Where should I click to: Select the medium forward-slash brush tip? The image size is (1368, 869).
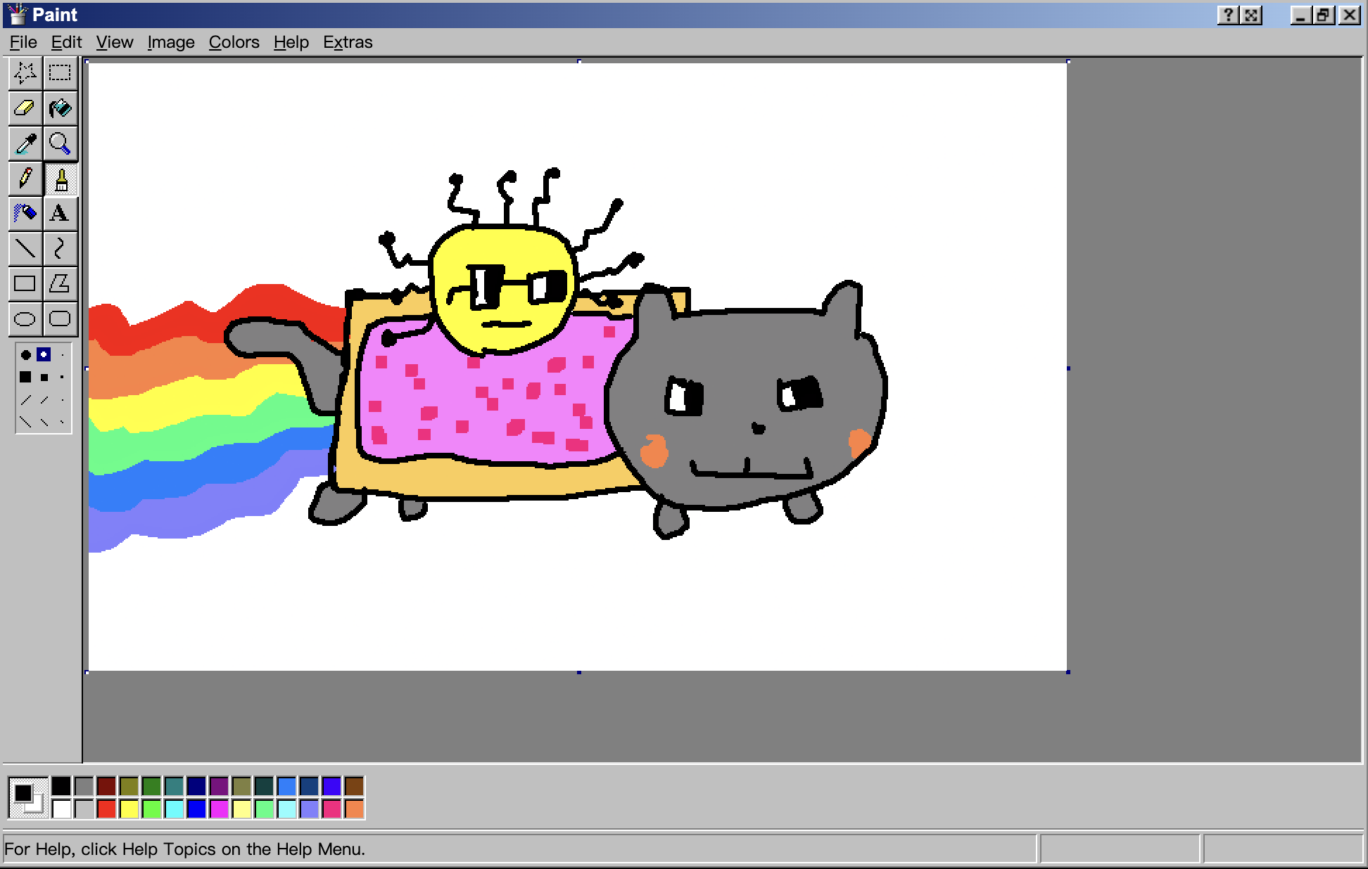click(44, 400)
